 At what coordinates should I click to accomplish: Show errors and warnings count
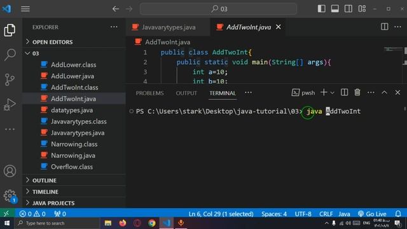[32, 214]
